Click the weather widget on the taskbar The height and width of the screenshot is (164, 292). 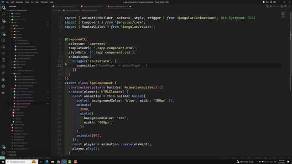(x=245, y=162)
